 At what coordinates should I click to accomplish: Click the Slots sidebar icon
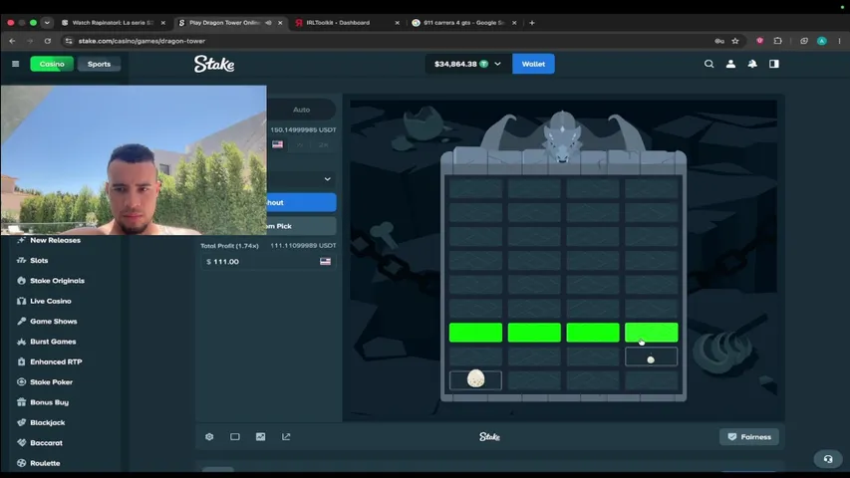pos(21,260)
